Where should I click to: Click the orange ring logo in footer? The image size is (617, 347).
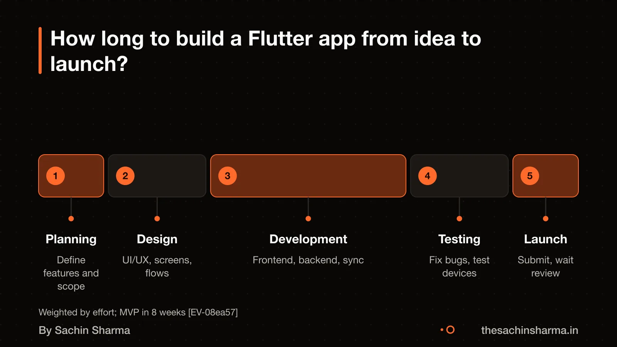[450, 330]
